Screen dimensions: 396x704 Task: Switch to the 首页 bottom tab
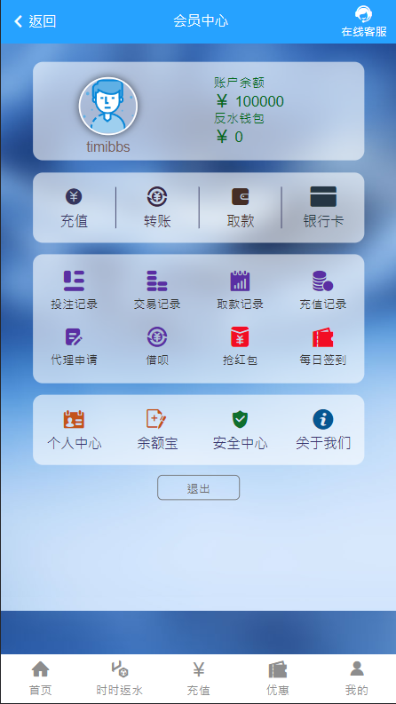(x=41, y=678)
